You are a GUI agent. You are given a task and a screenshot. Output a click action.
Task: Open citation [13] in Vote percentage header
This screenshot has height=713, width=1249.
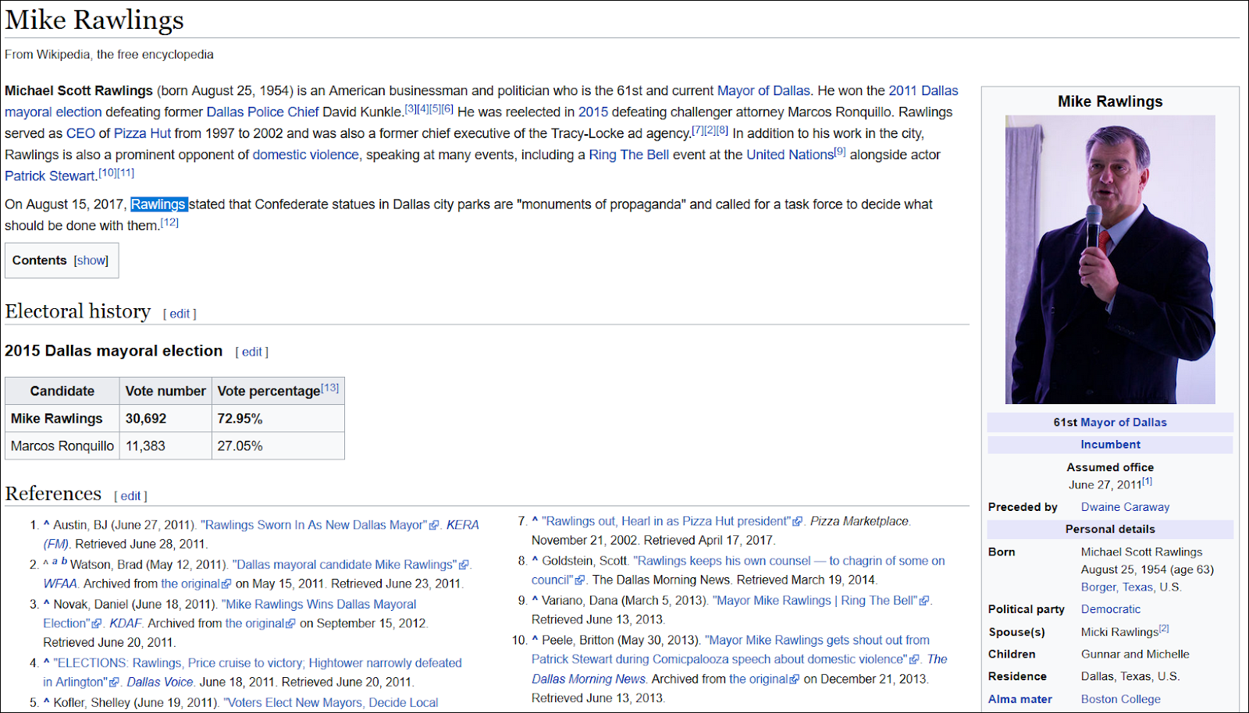click(330, 388)
